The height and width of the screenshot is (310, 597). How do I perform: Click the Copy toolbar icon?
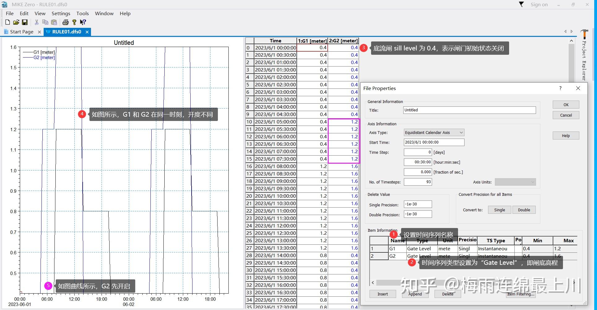click(45, 22)
